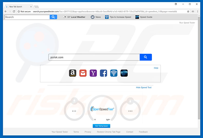Open the black SPEED shortcut tile
Image resolution: width=203 pixels, height=138 pixels.
124,73
